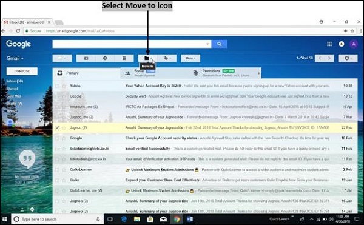The width and height of the screenshot is (364, 225).
Task: Click the Archive icon in toolbar
Action: [x=86, y=58]
